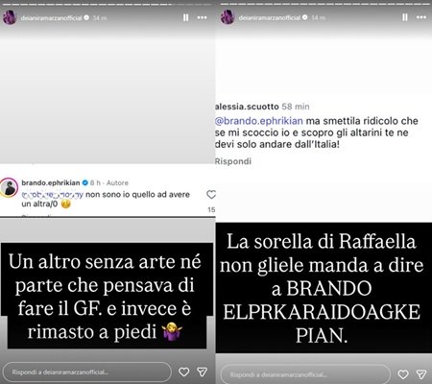Share the left story via paper plane
The width and height of the screenshot is (432, 384).
(202, 372)
